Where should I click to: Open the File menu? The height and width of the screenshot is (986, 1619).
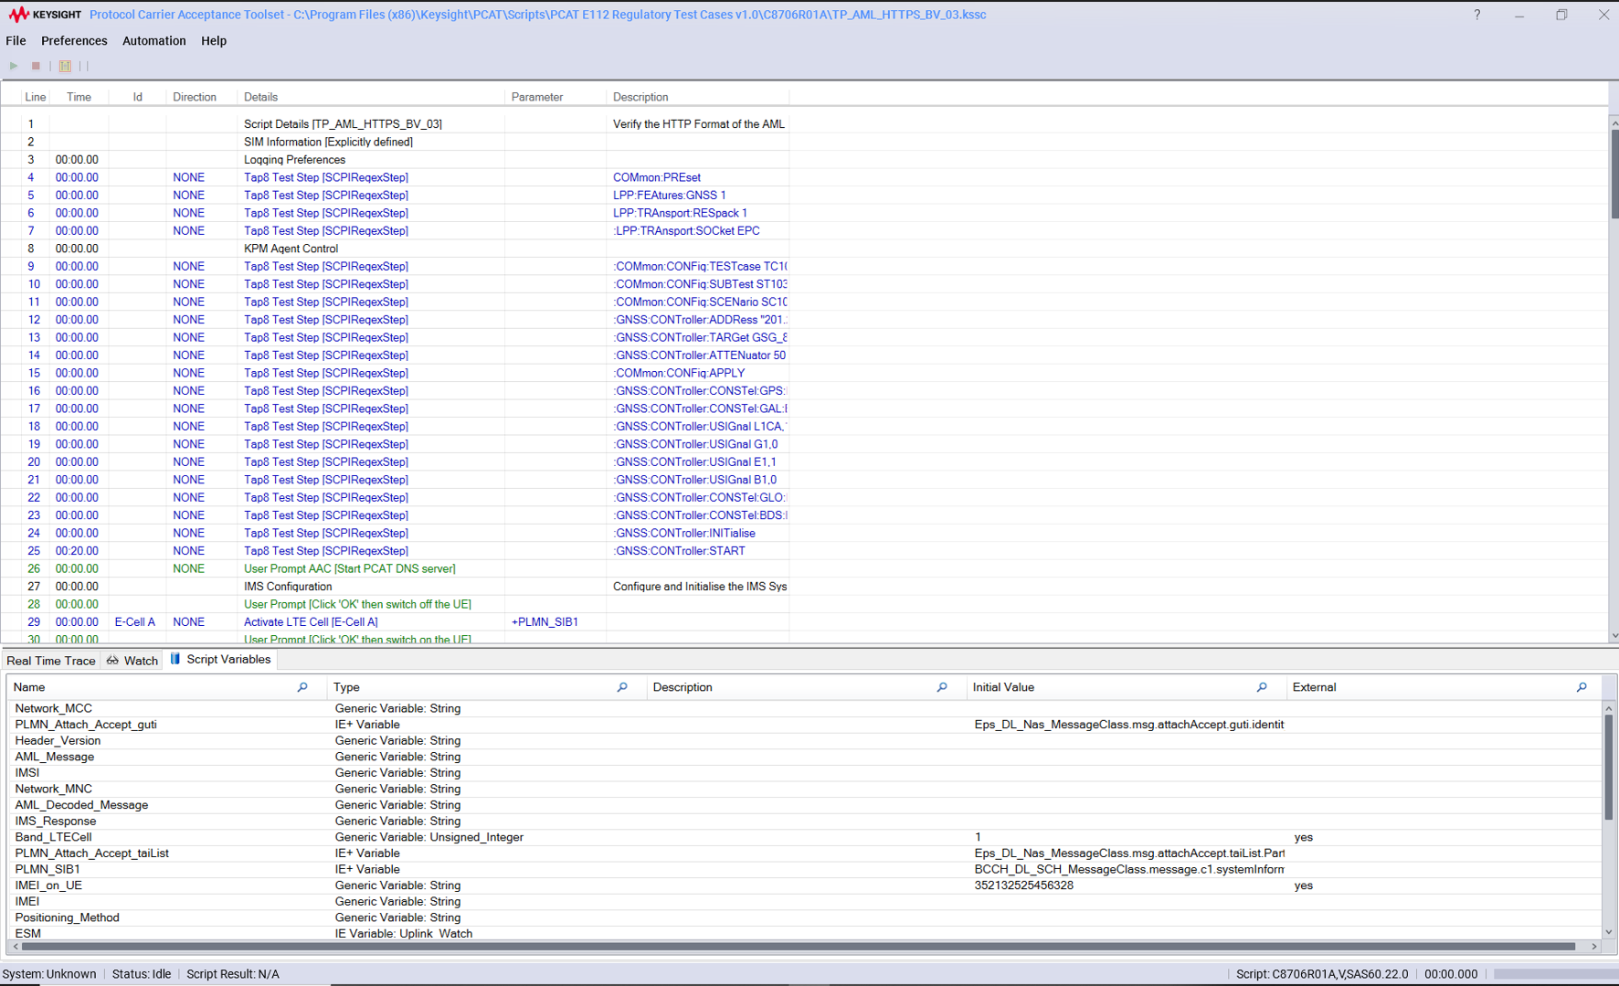coord(16,41)
